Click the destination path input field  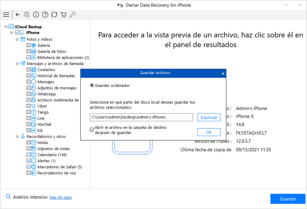(141, 117)
